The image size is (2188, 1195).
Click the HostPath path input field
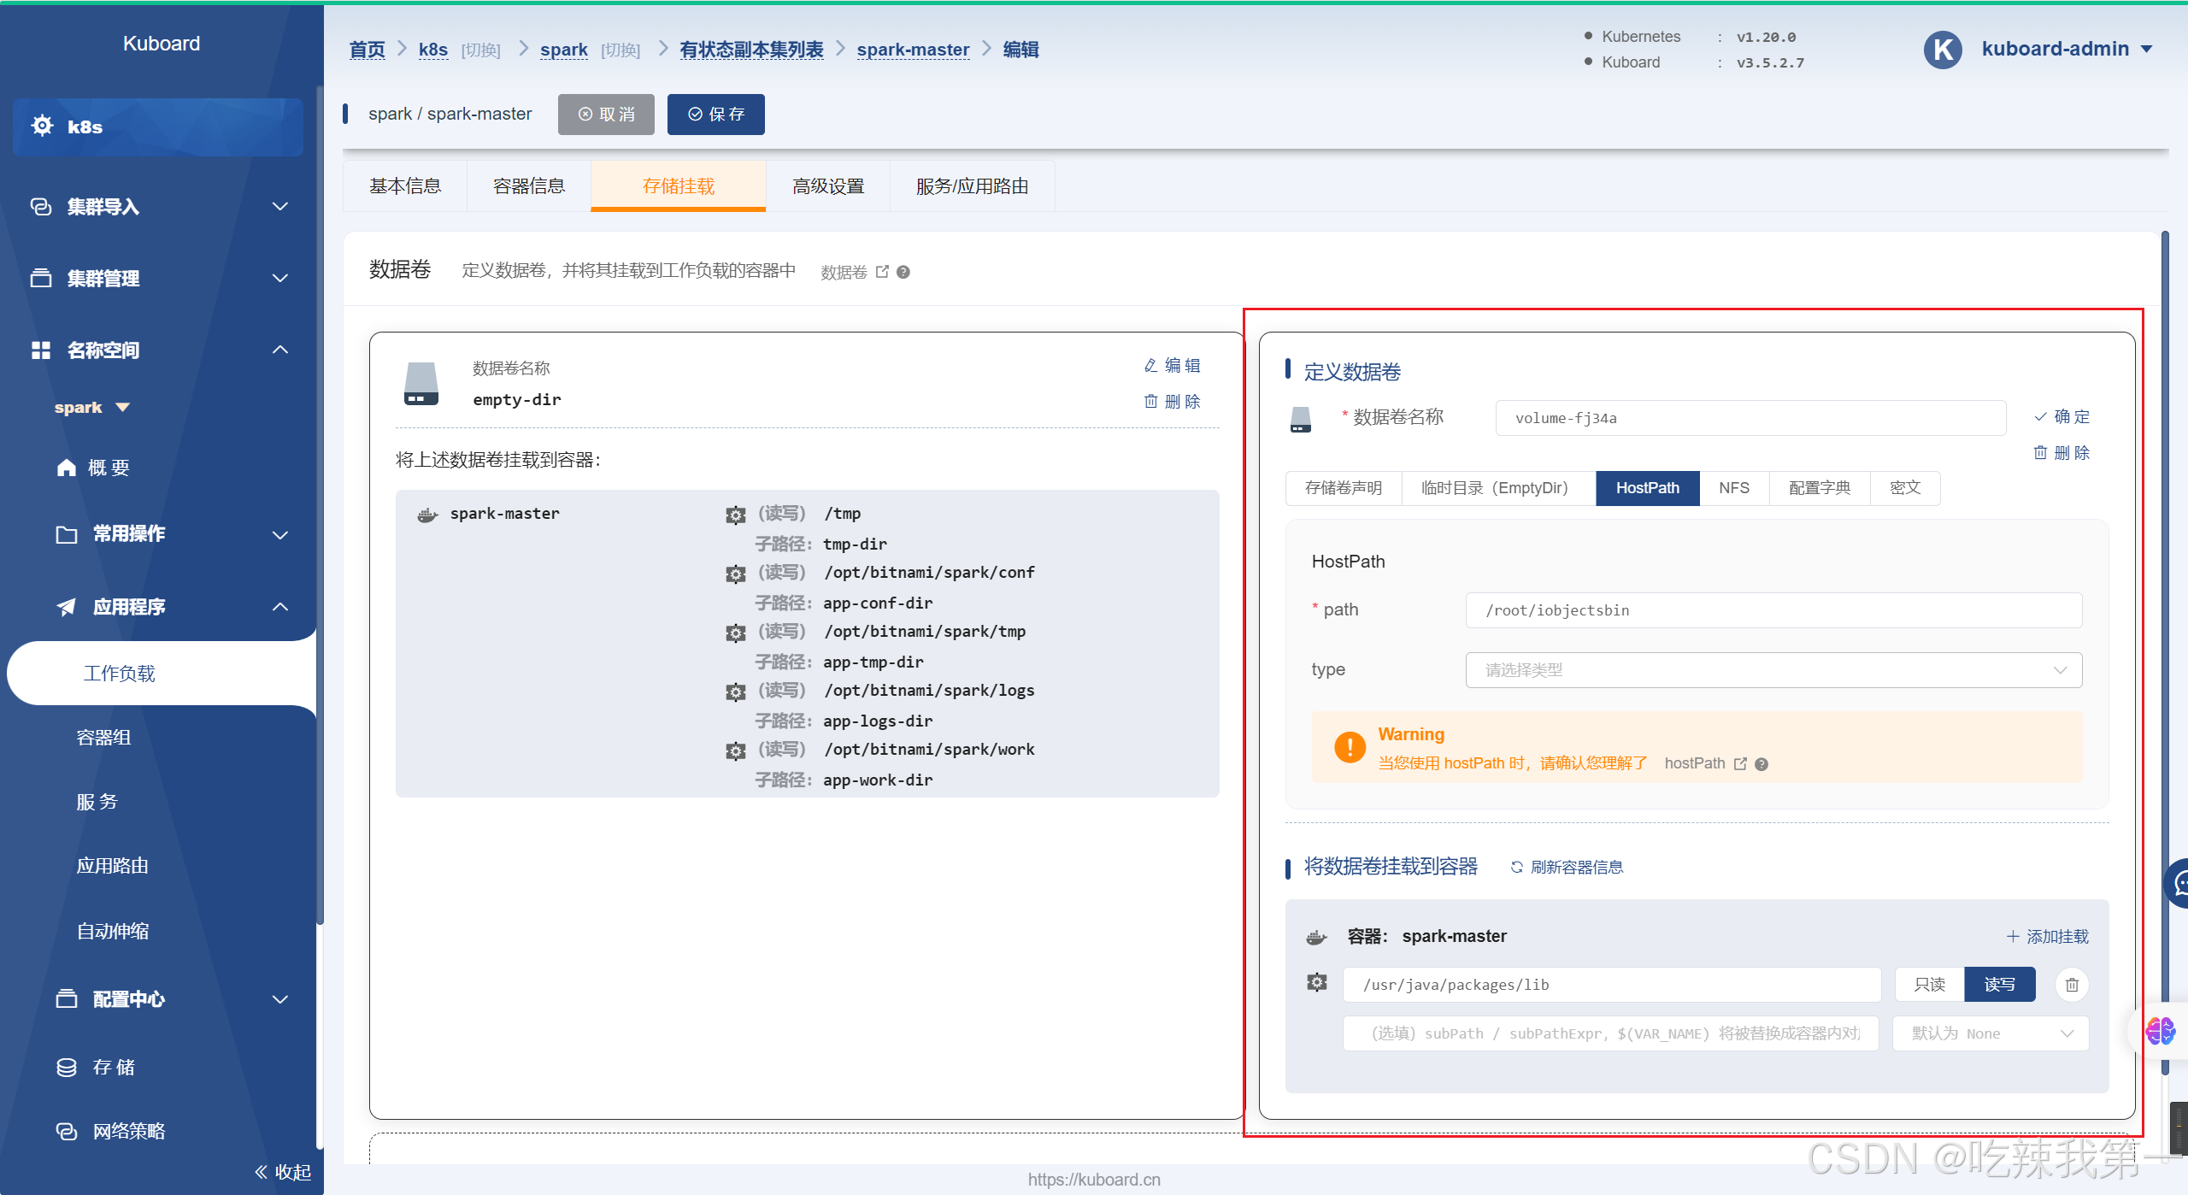pyautogui.click(x=1773, y=610)
